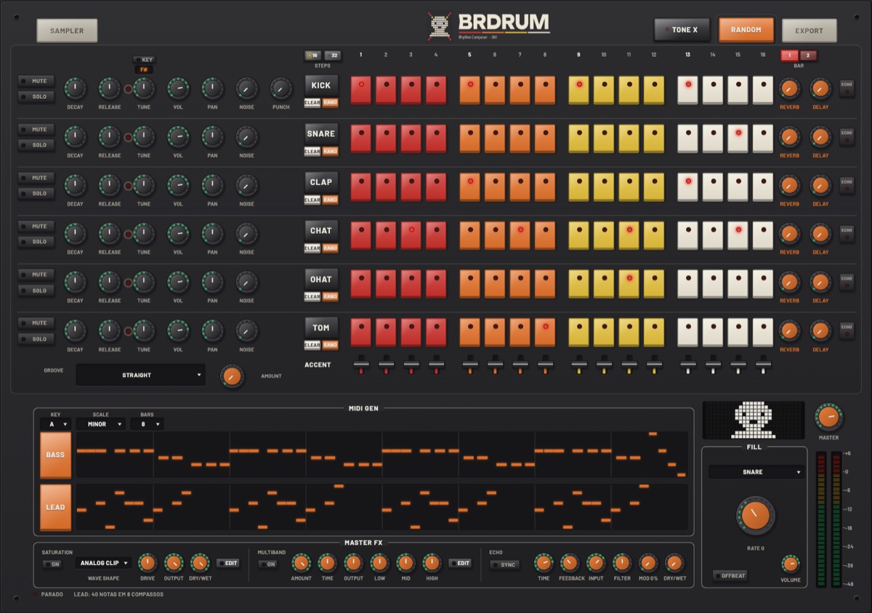Enable the Tom row ECHO switch

(847, 330)
